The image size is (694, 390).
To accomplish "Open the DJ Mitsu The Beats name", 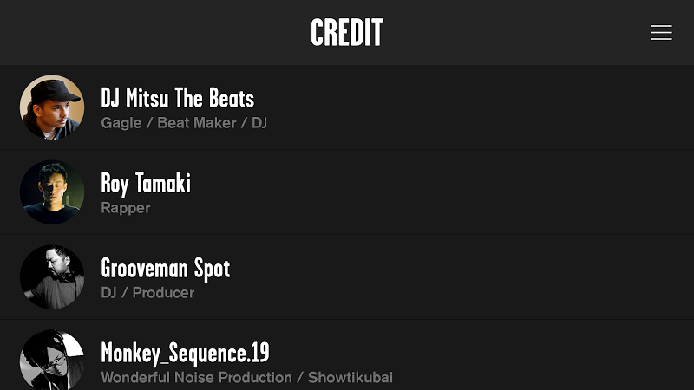I will (177, 98).
